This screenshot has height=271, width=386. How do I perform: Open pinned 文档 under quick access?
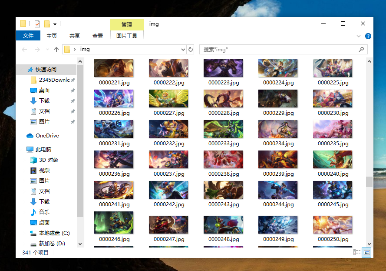pos(44,111)
